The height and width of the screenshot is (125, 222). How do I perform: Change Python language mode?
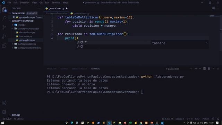pos(206,119)
